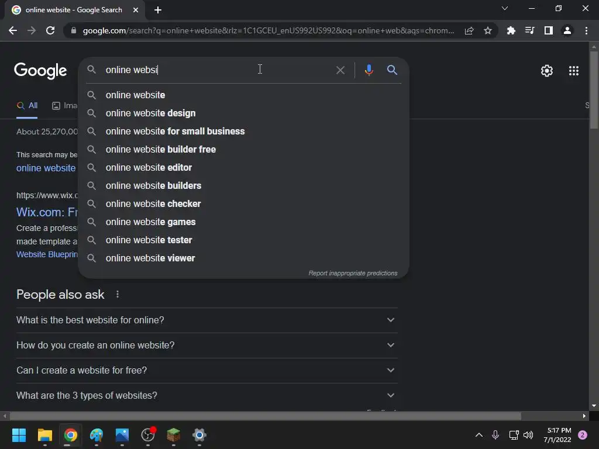The width and height of the screenshot is (599, 449).
Task: Click the vertical scrollbar down arrow
Action: 594,406
